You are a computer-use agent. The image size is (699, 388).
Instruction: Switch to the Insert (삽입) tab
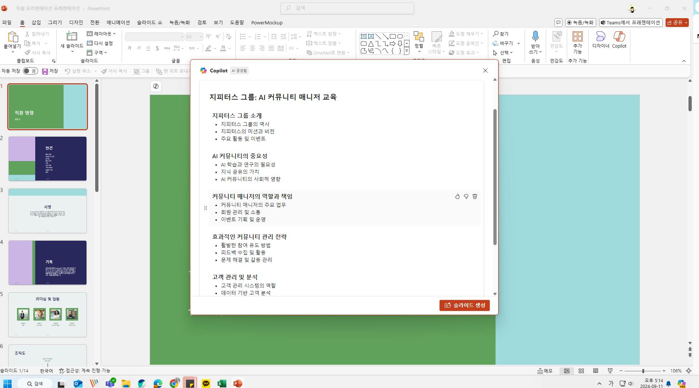click(x=36, y=23)
